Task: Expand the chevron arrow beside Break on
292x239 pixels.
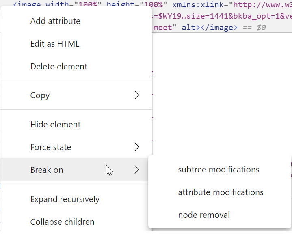Action: pos(137,170)
